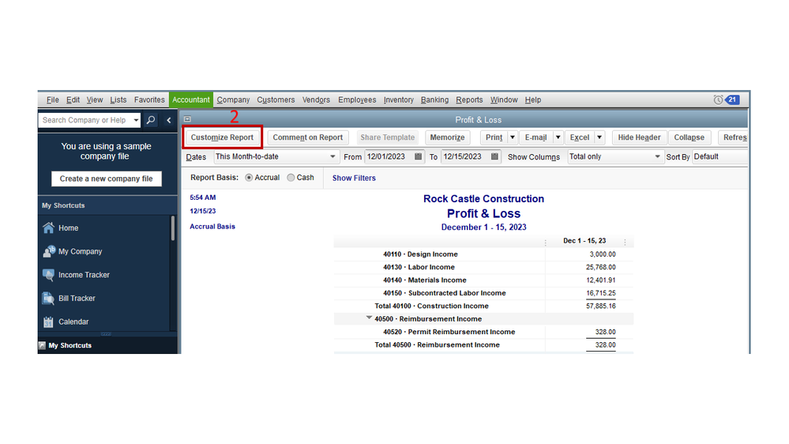Image resolution: width=789 pixels, height=444 pixels.
Task: Click the From date field
Action: 389,156
